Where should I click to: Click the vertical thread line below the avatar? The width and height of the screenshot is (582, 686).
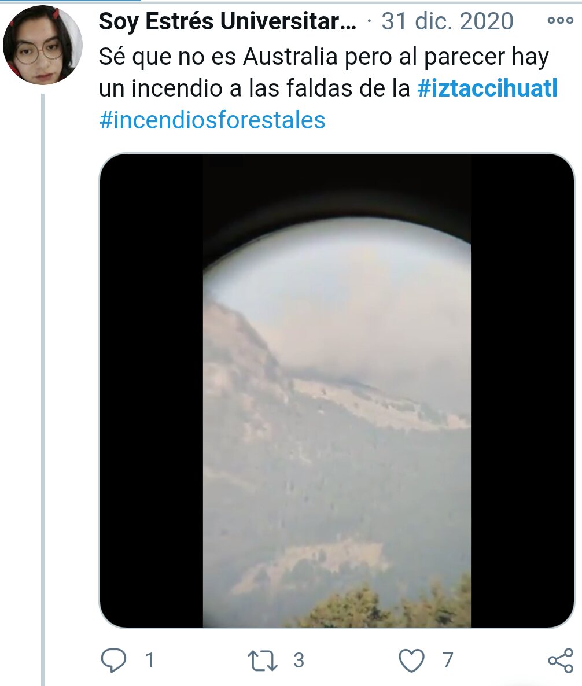pos(43,389)
